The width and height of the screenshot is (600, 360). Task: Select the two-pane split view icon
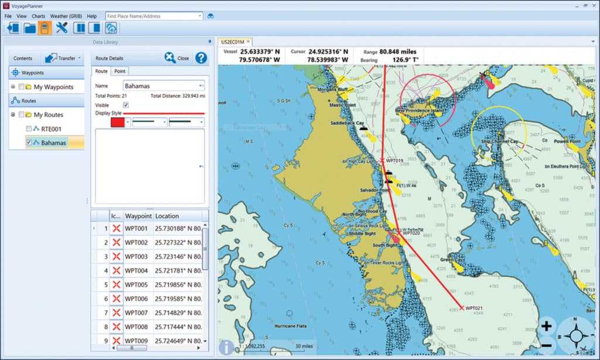[79, 28]
